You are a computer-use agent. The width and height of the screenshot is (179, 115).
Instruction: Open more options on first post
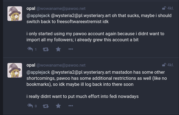coord(70,49)
